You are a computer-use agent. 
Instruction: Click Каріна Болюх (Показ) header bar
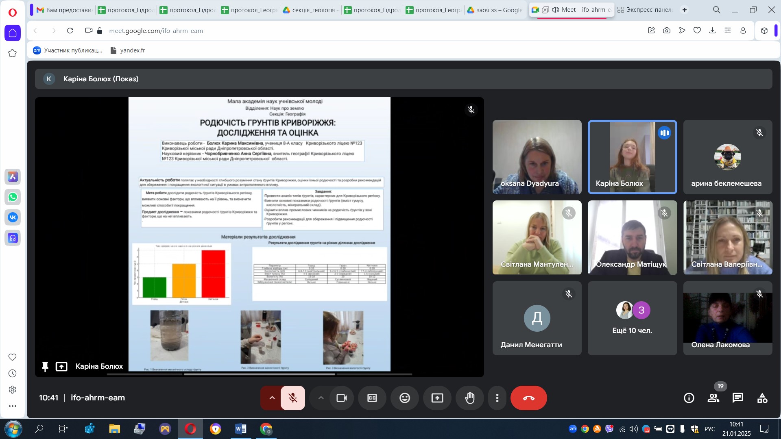pos(404,79)
